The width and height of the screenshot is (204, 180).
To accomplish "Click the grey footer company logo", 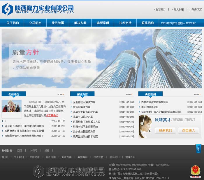I will 69,171.
